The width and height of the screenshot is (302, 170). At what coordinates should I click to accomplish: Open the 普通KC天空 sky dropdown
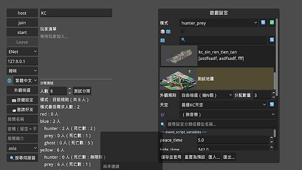tap(224, 105)
